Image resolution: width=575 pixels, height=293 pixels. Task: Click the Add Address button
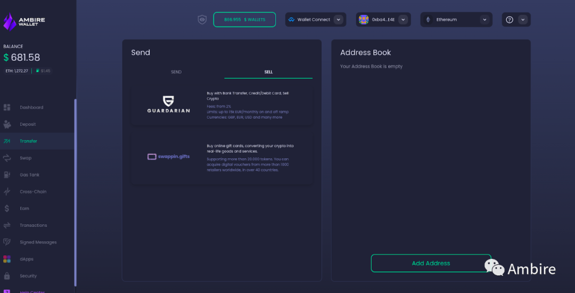tap(431, 263)
